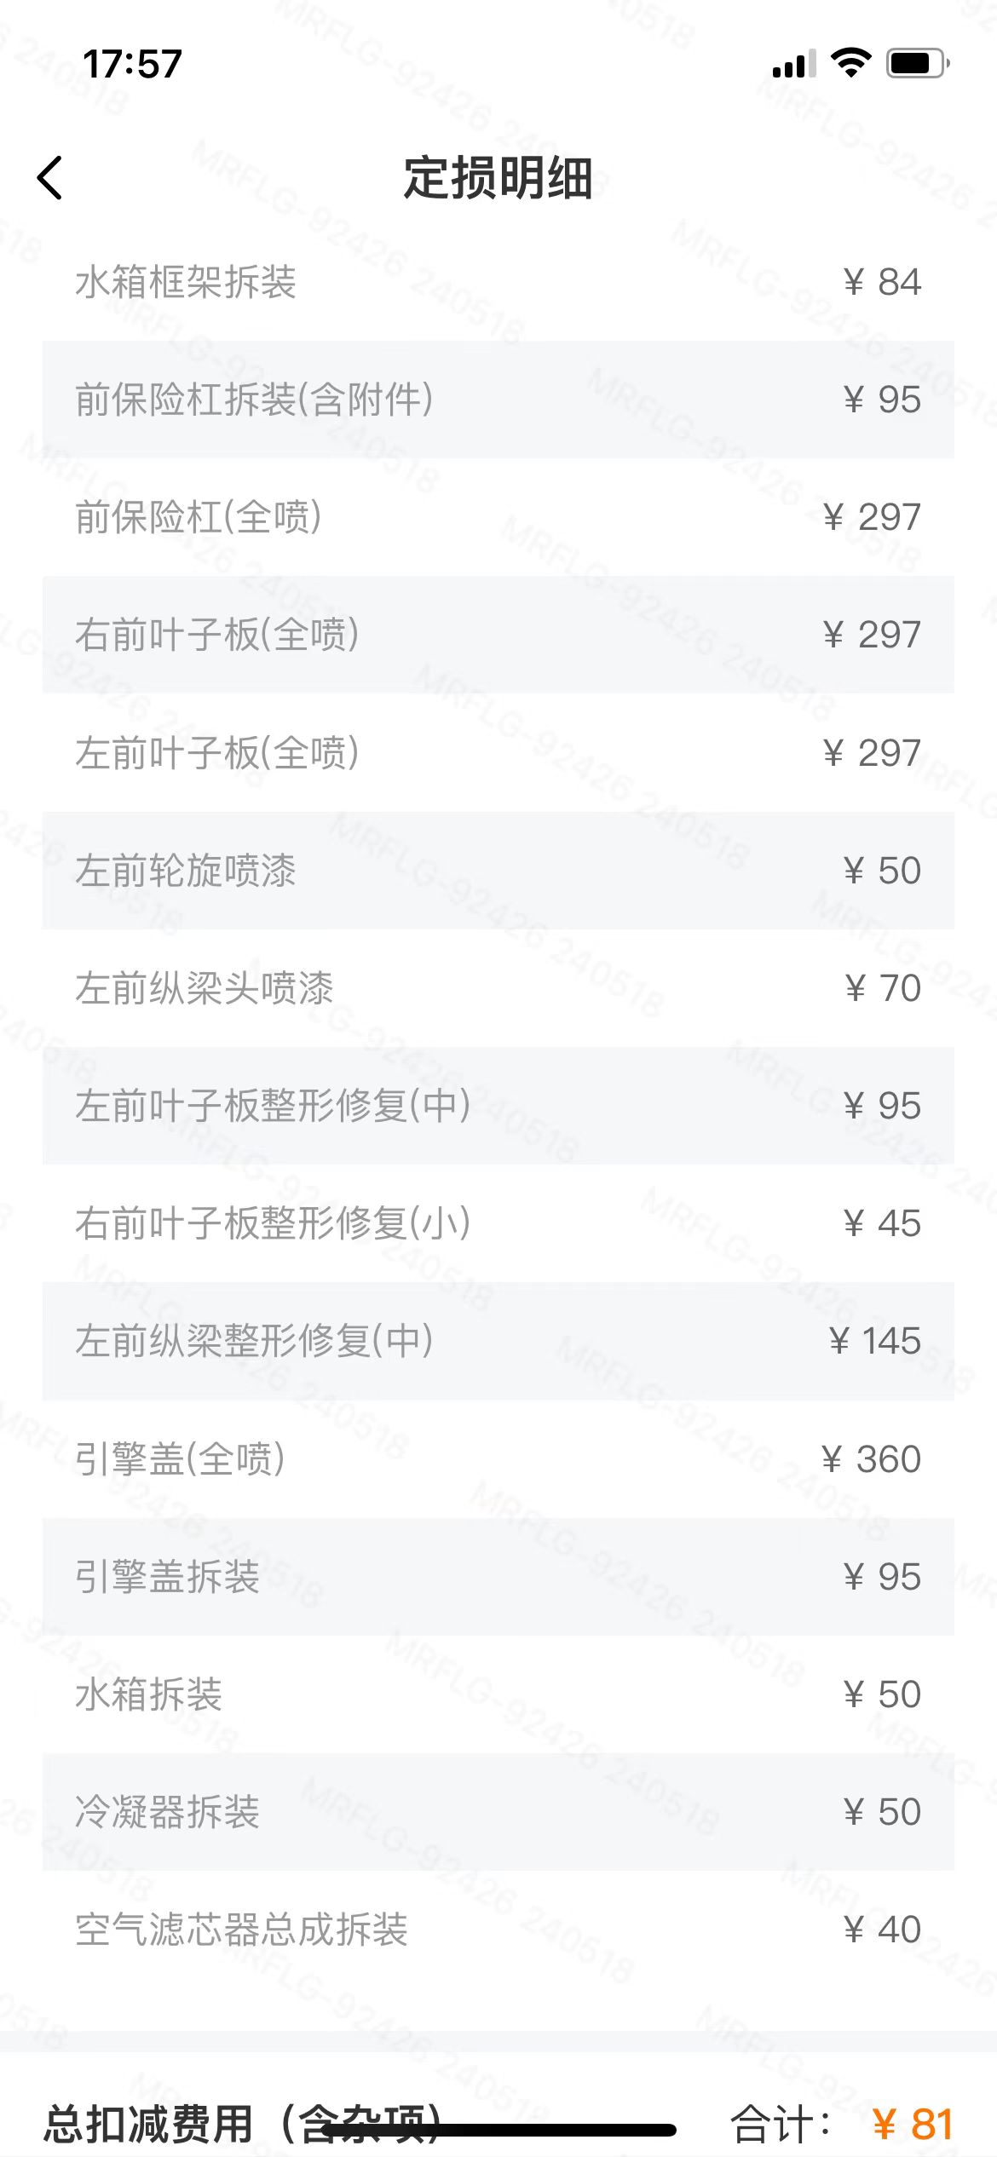Tap the 17:57 clock display
The width and height of the screenshot is (997, 2157).
pos(132,64)
